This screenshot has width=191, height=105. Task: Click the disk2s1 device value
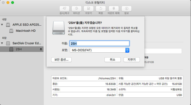(x=111, y=95)
